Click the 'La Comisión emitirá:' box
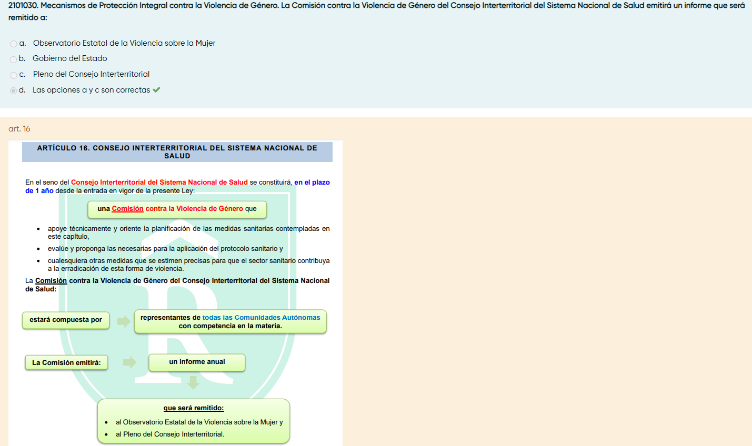Screen dimensions: 752x446 click(66, 363)
